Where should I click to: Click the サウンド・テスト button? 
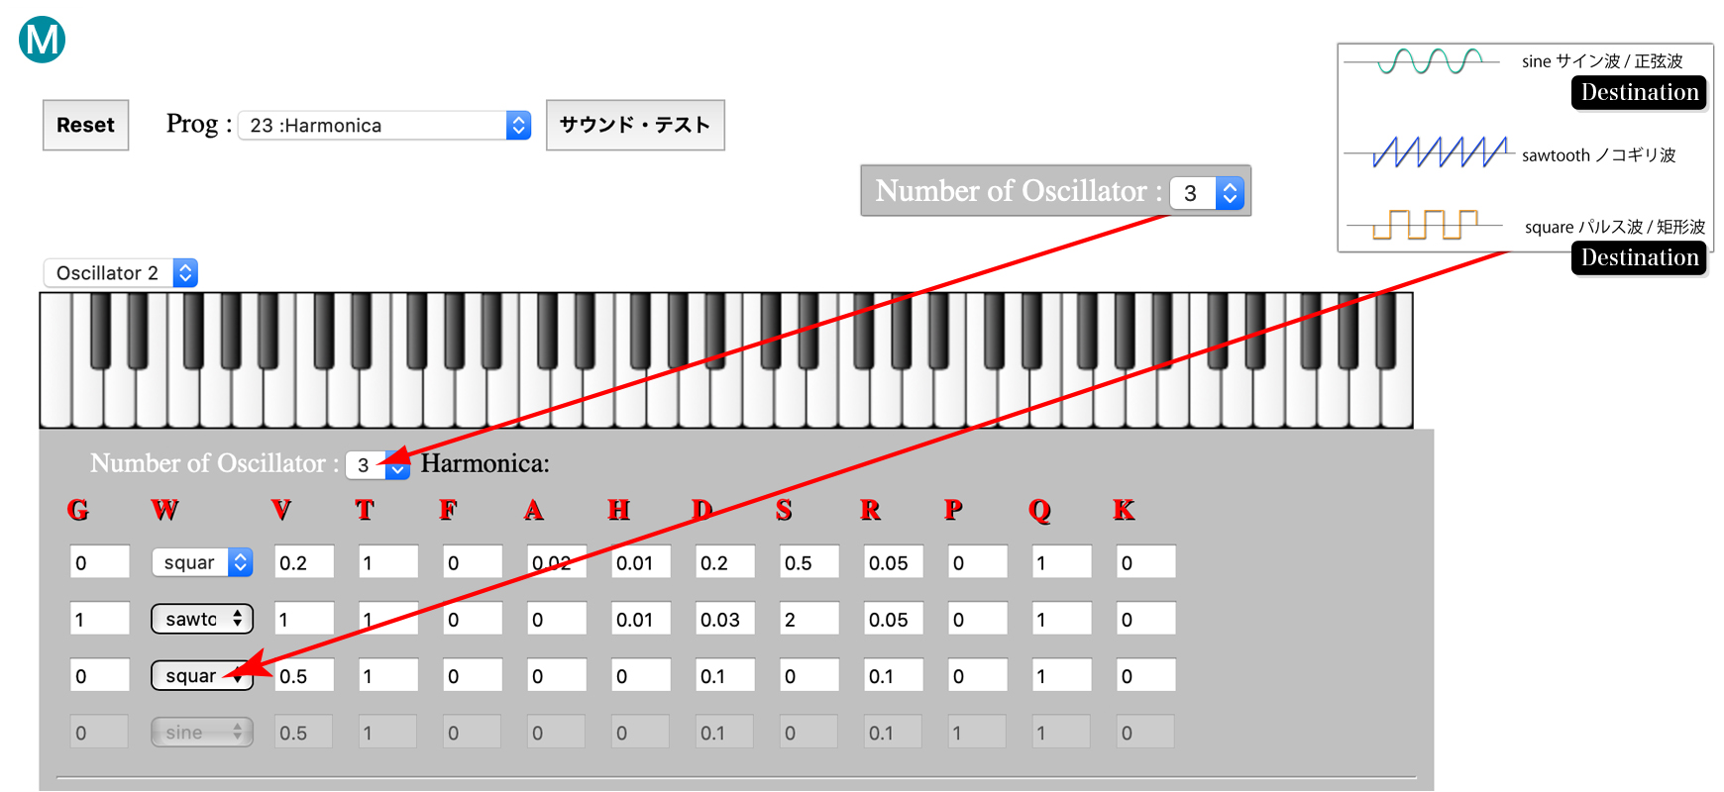pos(635,125)
